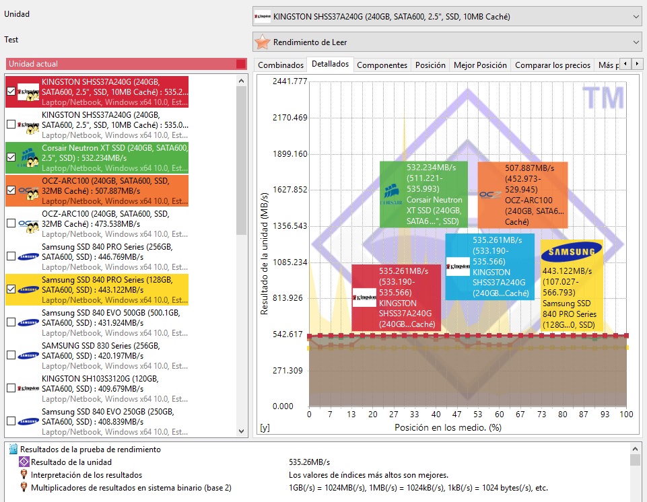Open the Unidad drive selection dropdown

(447, 16)
